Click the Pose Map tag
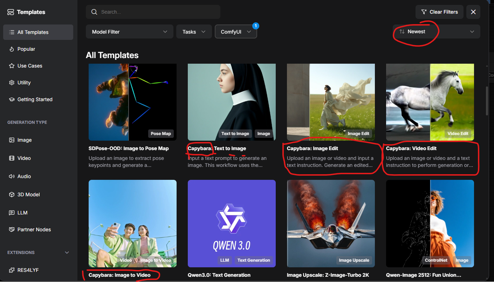The image size is (494, 282). [x=161, y=134]
